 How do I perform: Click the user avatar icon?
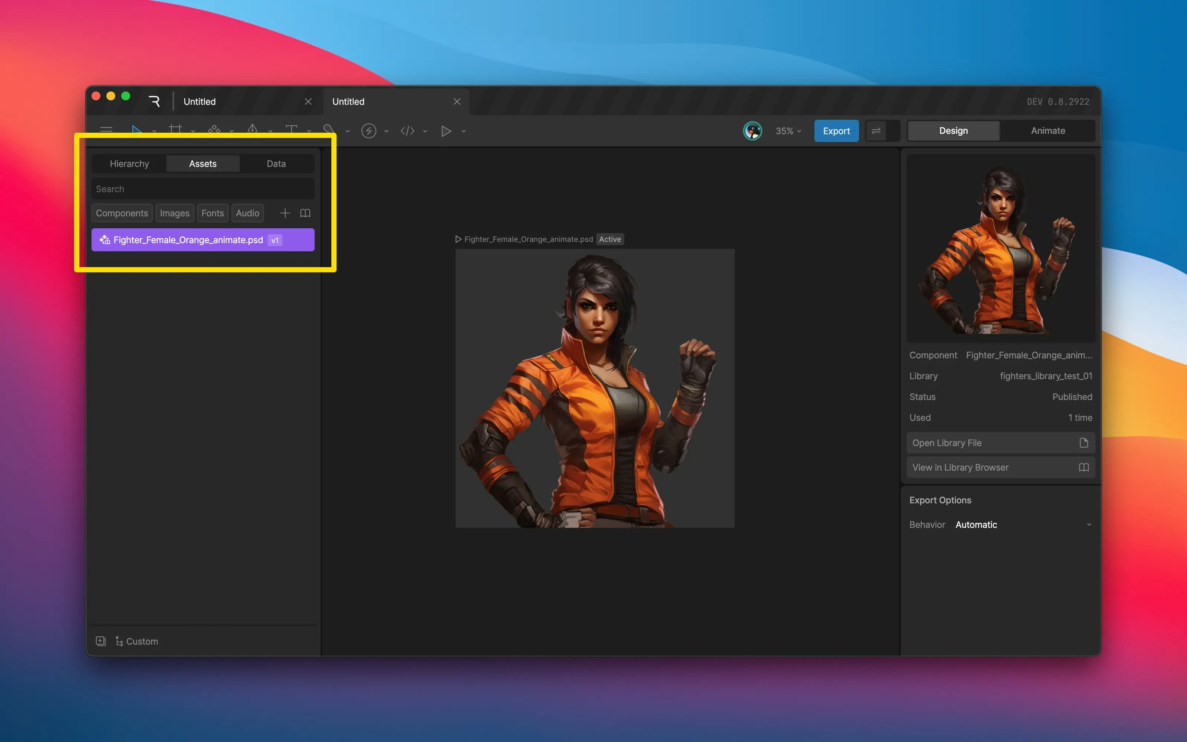752,131
